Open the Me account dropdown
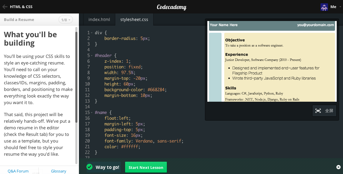 point(333,7)
